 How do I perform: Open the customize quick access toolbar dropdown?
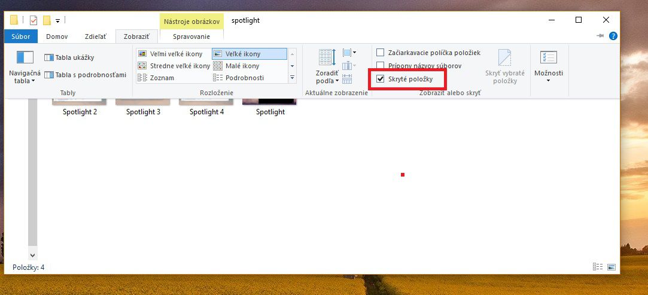coord(58,21)
